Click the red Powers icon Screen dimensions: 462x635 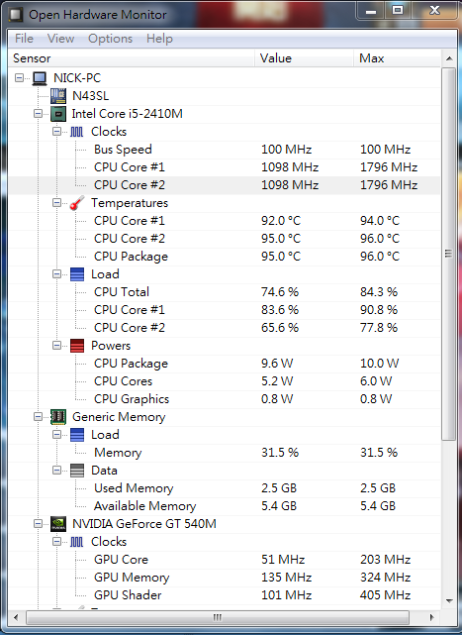77,346
